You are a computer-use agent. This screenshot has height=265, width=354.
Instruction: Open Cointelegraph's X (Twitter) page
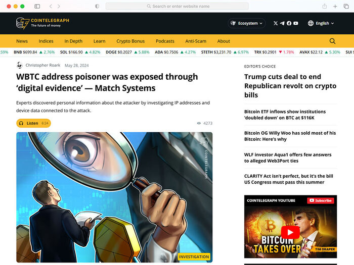276,23
